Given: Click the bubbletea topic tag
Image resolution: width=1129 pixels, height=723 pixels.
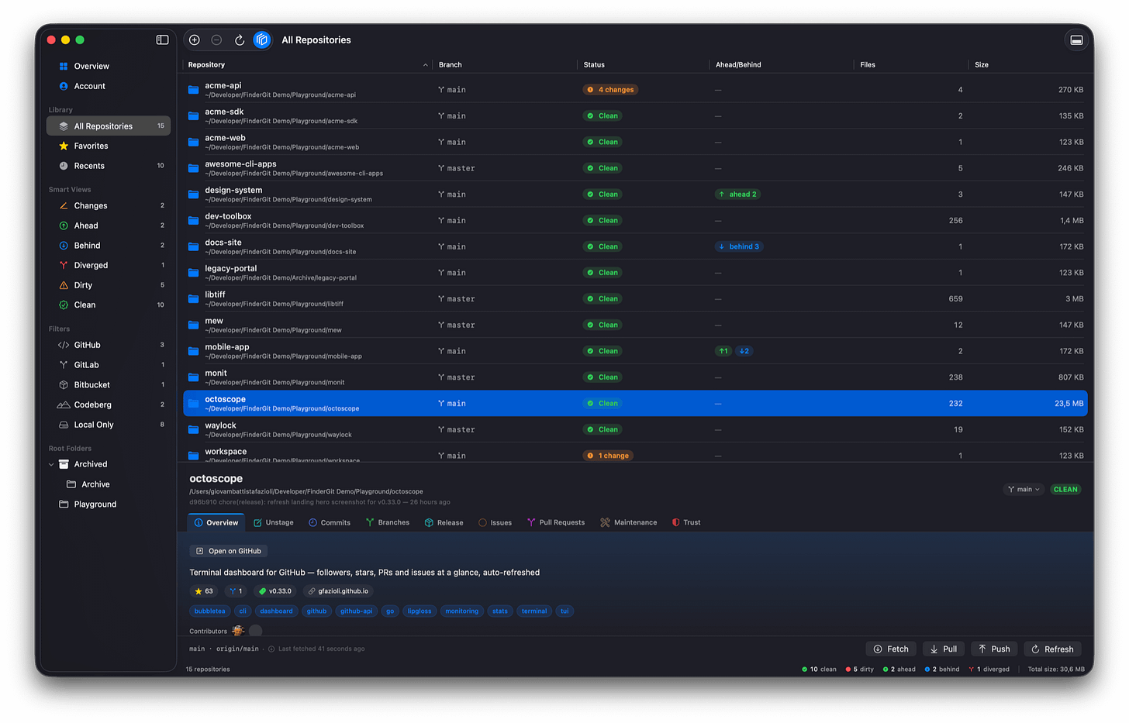Looking at the screenshot, I should (210, 611).
